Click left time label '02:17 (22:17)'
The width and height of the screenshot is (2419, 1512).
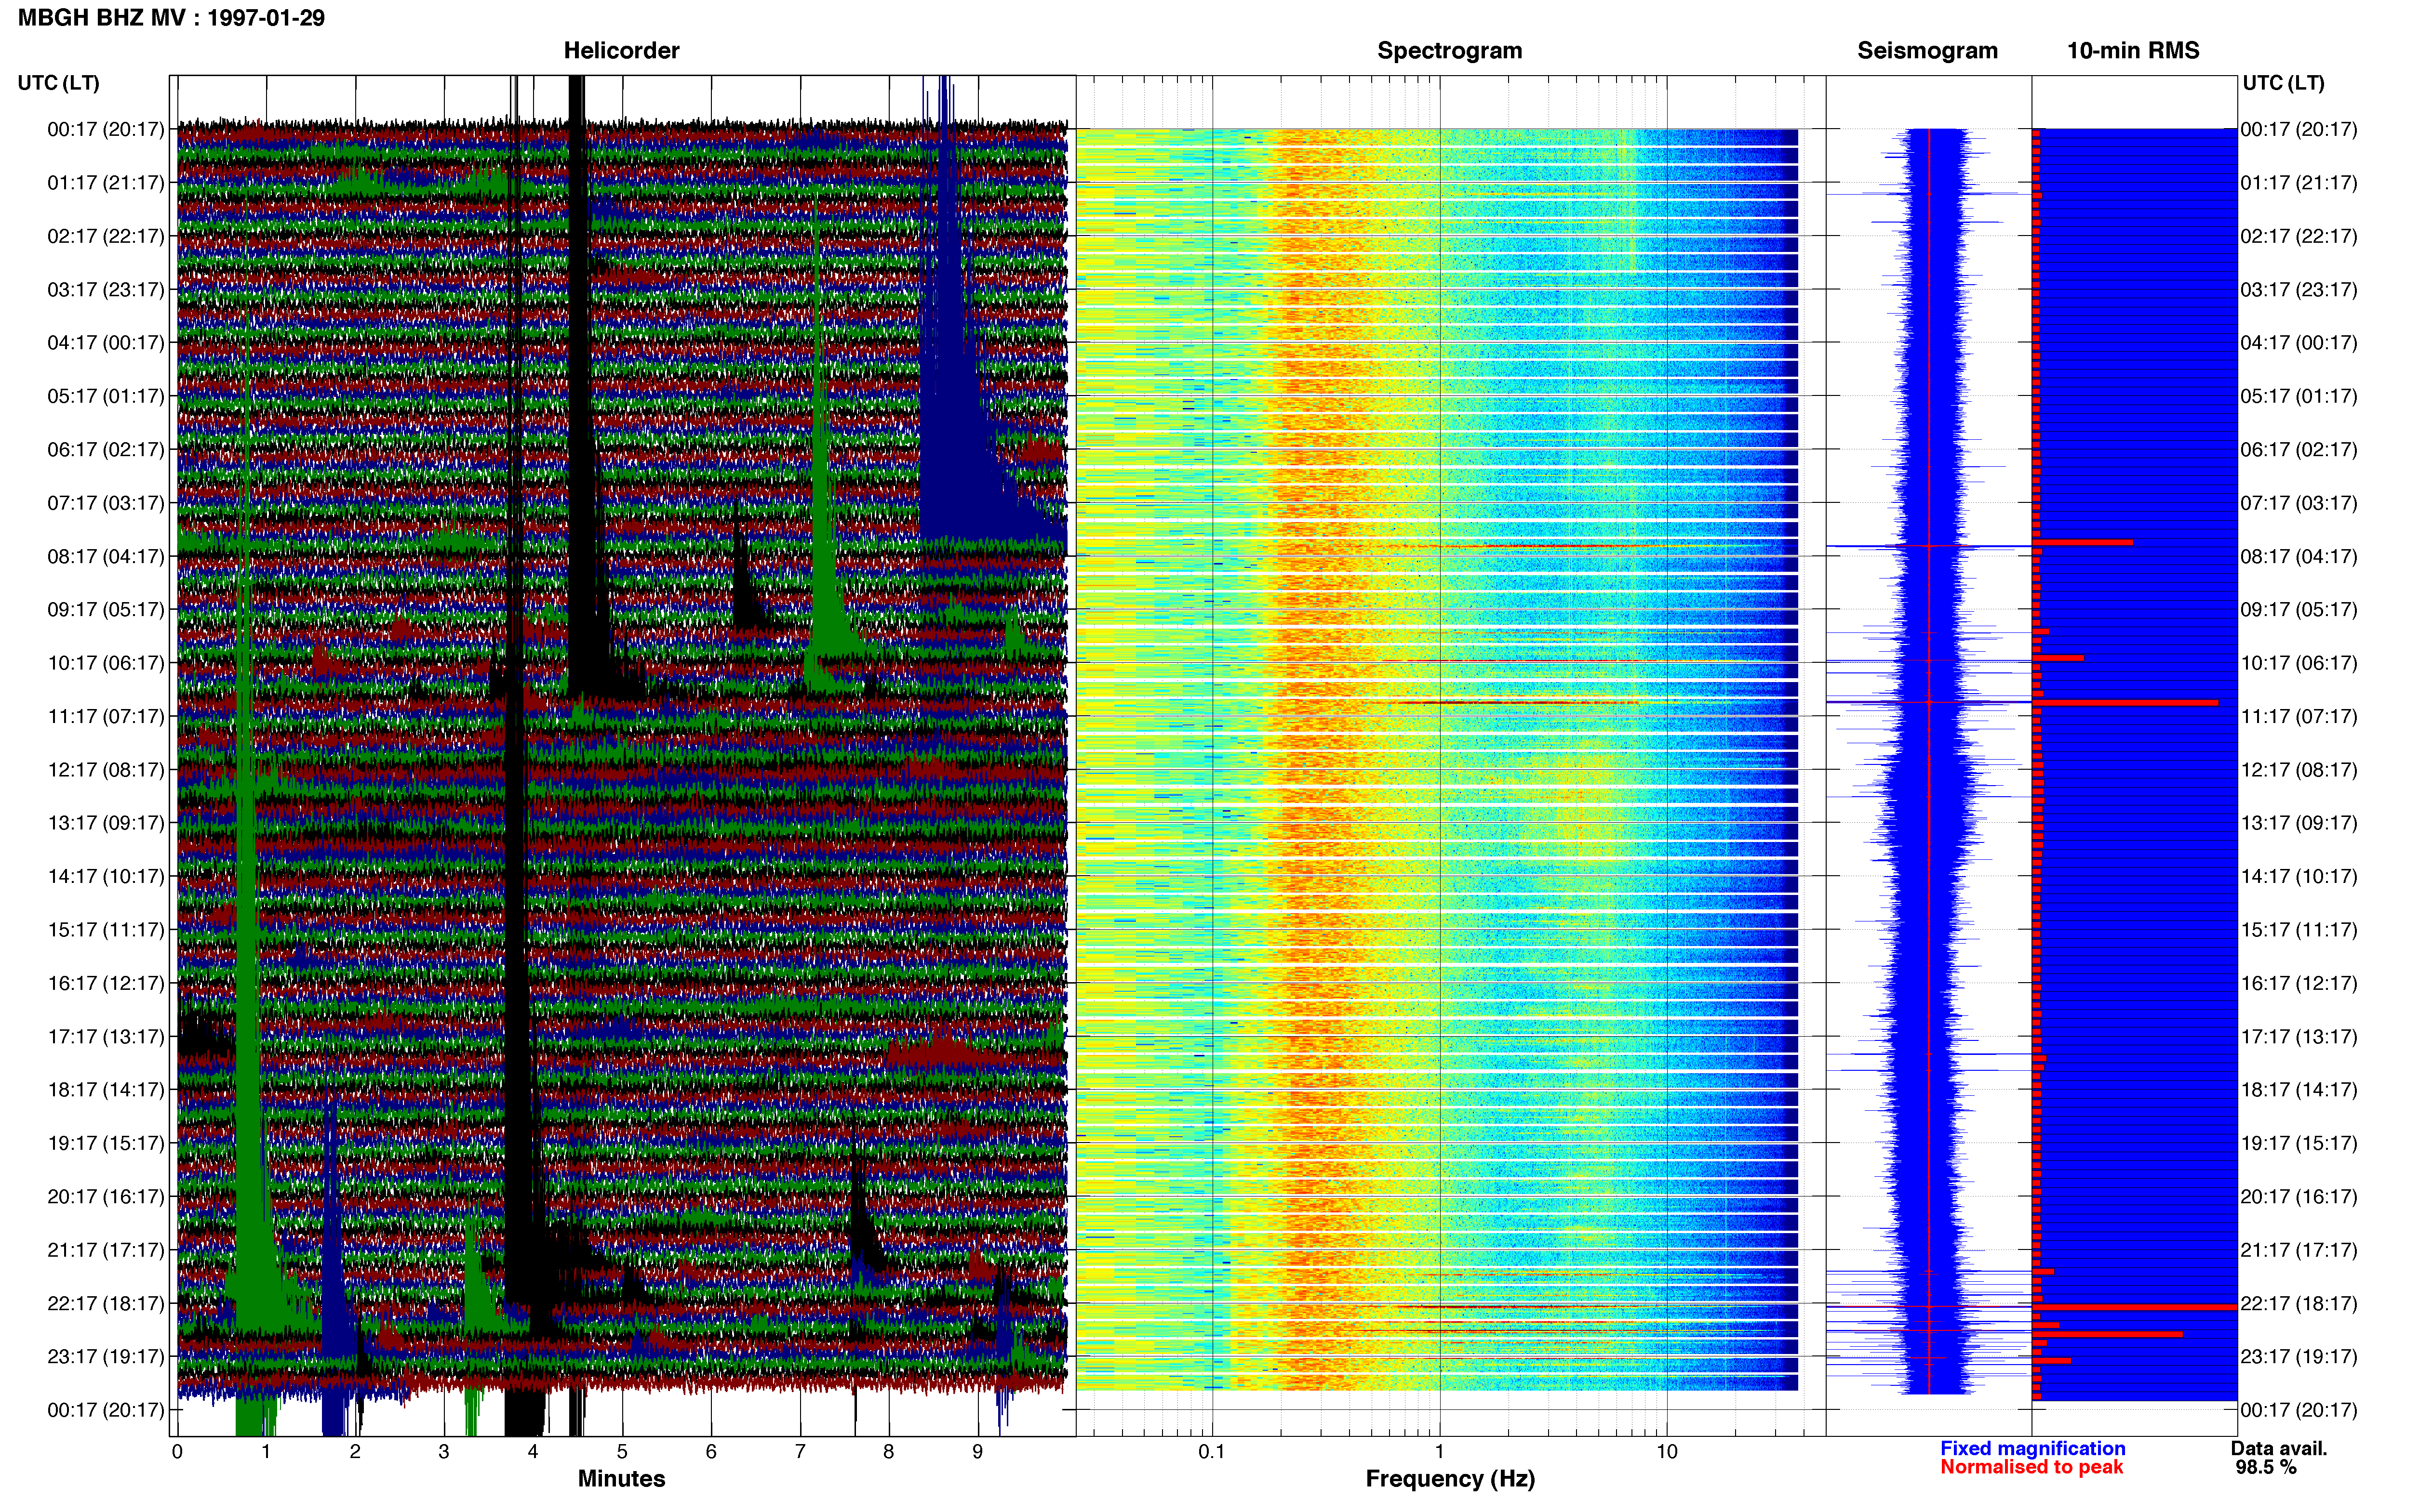point(106,236)
